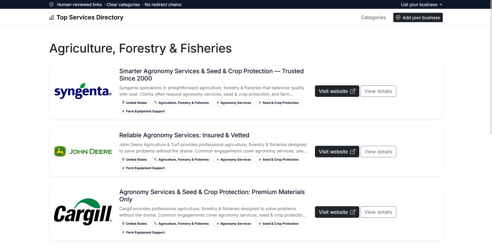Visit website of the John Deere listing
Viewport: 492px width, 246px height.
tap(337, 152)
